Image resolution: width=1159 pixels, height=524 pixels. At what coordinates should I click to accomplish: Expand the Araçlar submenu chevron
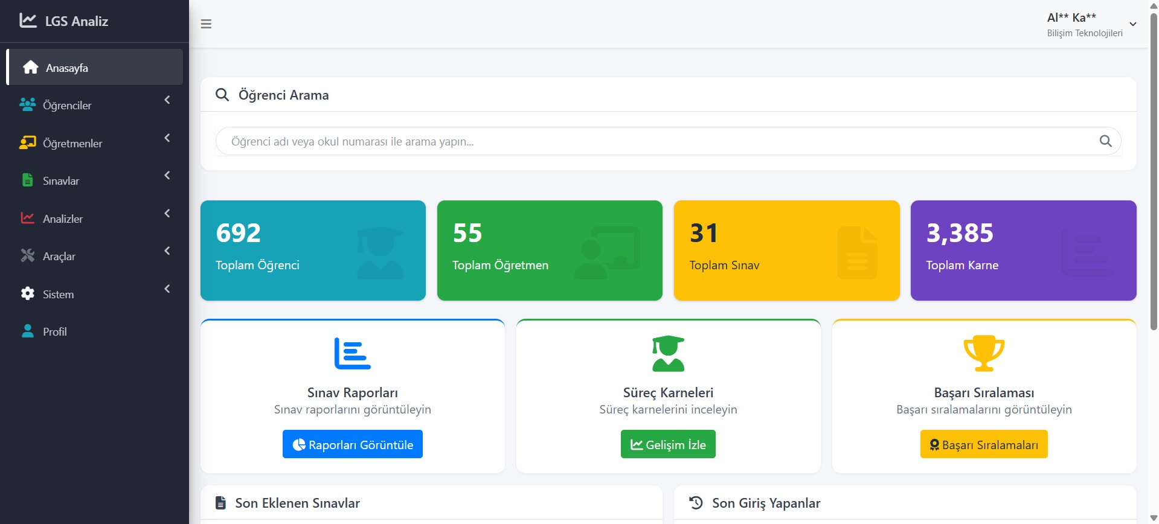pyautogui.click(x=167, y=251)
